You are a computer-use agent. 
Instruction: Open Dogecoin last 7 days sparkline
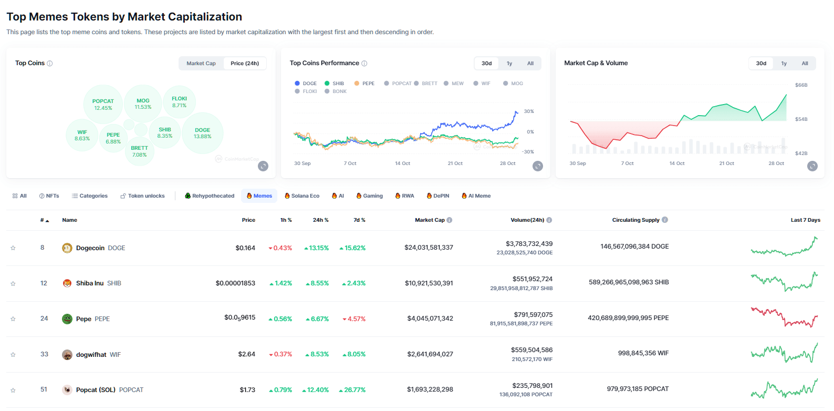click(785, 246)
